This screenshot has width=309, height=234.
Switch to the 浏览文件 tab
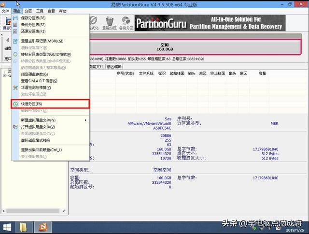pos(97,67)
